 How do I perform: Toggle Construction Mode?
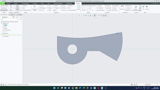35,8
